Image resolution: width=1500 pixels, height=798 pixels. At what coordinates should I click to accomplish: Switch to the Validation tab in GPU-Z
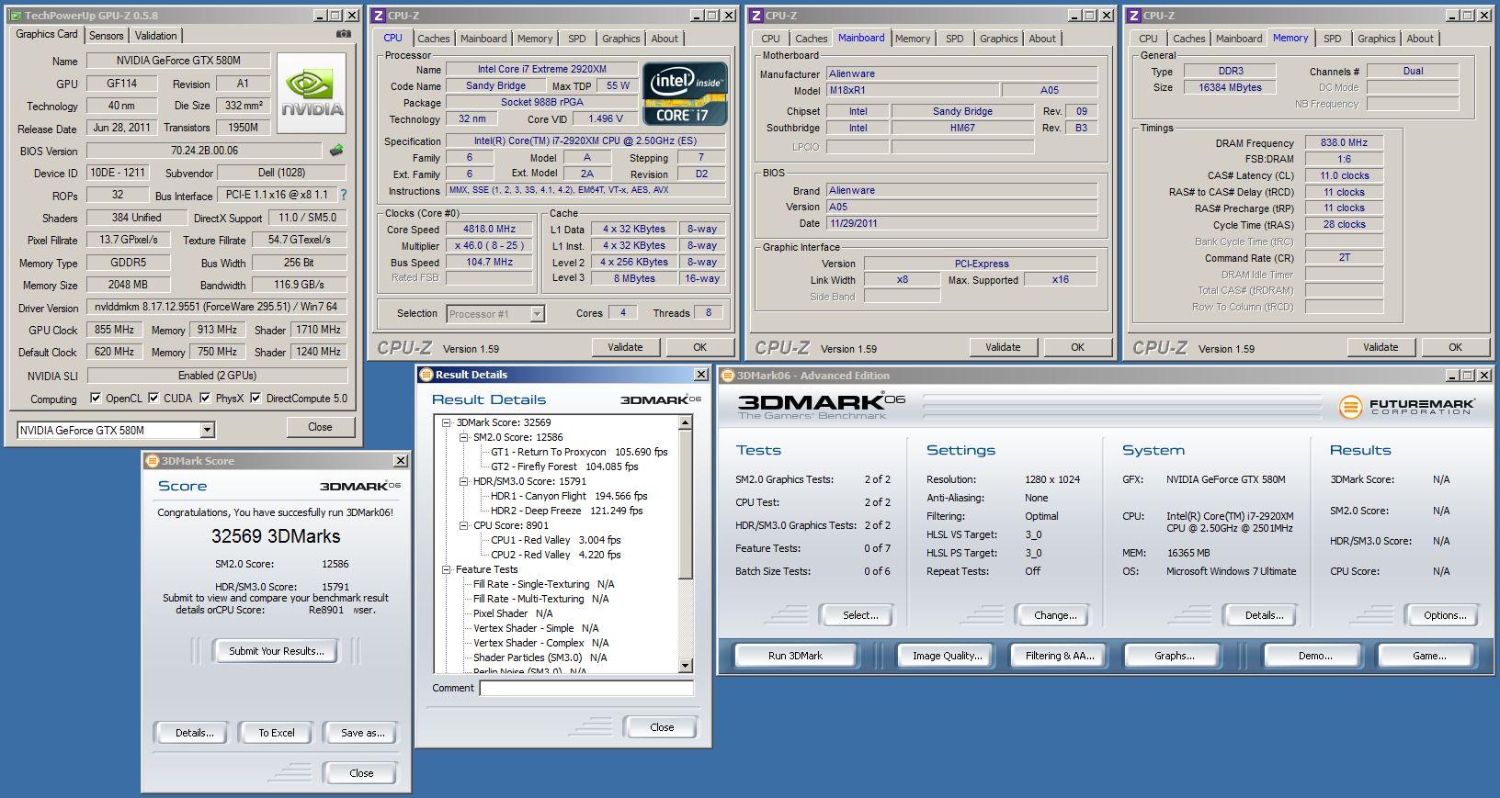point(155,36)
